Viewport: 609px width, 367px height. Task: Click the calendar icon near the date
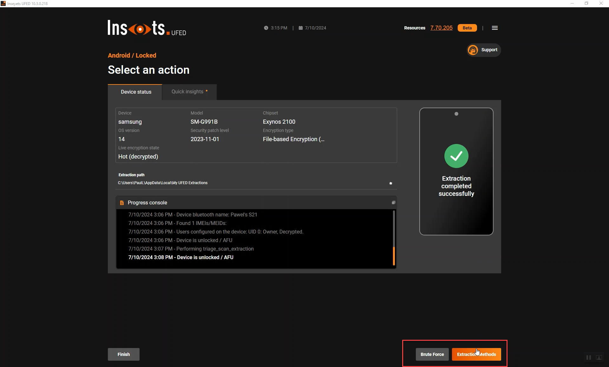pyautogui.click(x=300, y=28)
